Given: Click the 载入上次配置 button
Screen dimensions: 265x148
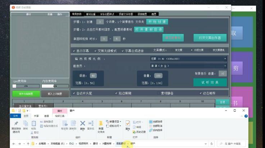Looking at the screenshot, I should [x=55, y=94].
